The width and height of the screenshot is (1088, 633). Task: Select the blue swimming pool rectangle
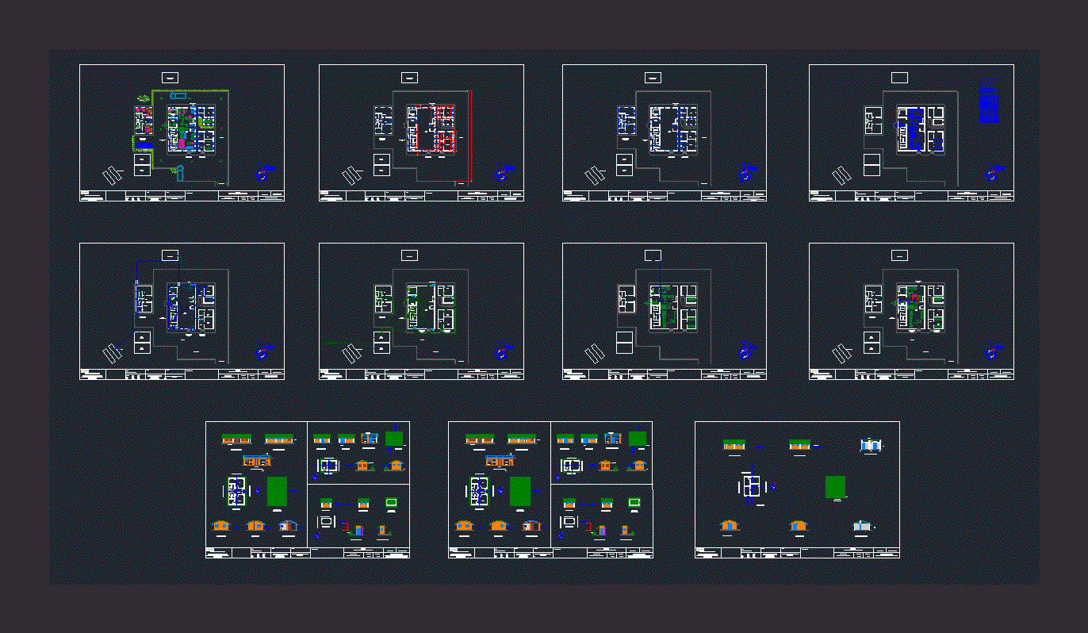[144, 144]
